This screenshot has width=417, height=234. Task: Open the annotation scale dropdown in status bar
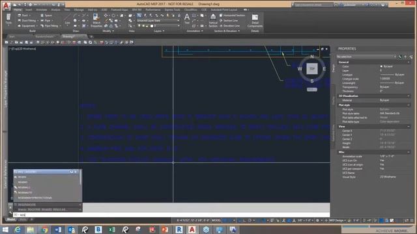(x=306, y=220)
